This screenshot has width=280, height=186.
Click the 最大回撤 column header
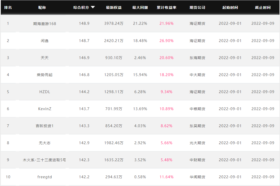[140, 7]
